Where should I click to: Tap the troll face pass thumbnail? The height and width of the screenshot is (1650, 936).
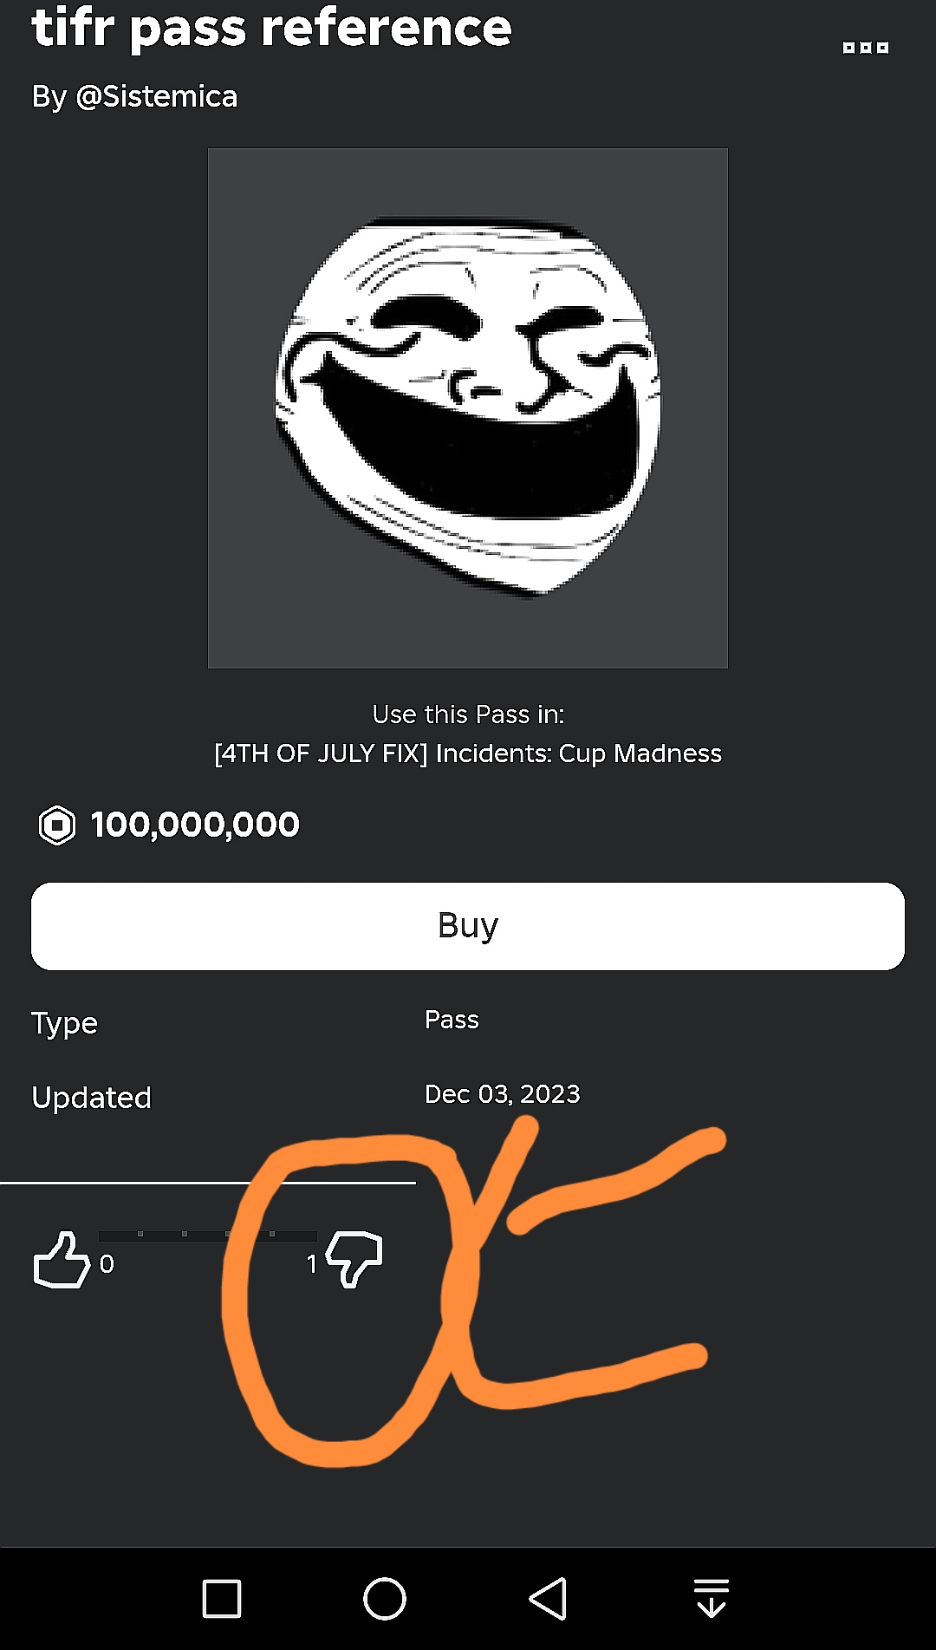[x=468, y=408]
